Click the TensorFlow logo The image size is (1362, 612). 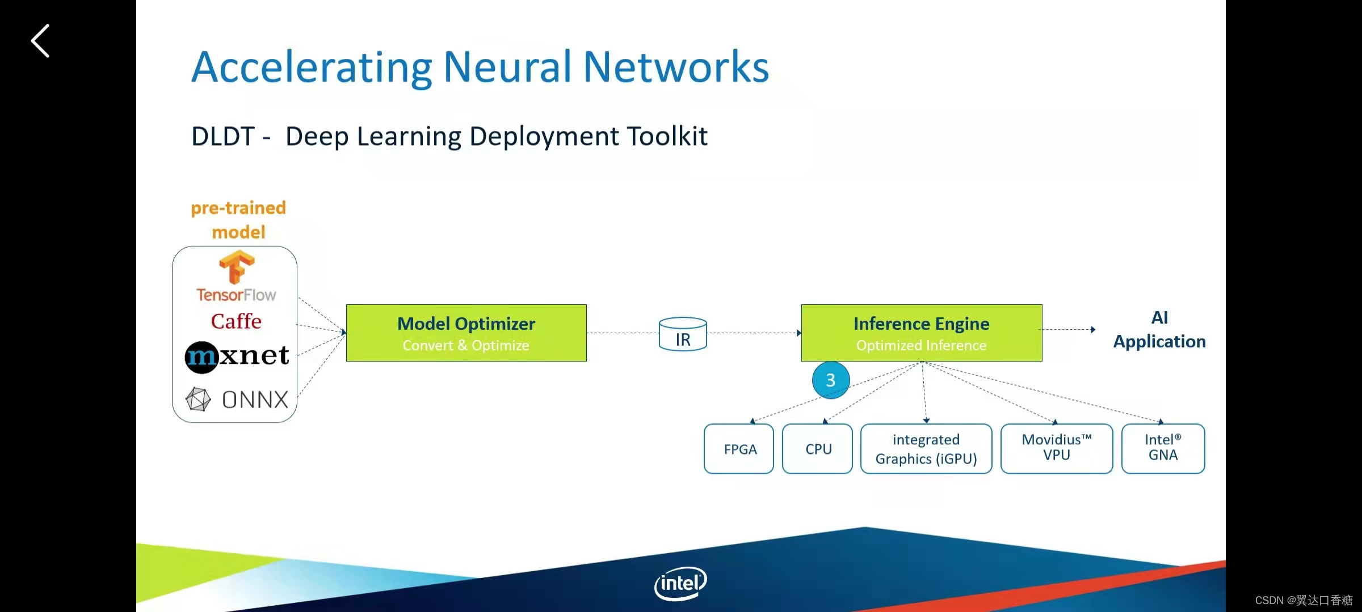coord(237,277)
